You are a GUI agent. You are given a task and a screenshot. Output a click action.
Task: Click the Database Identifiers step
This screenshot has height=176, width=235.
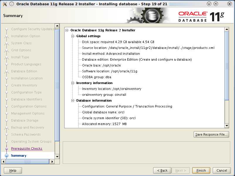pyautogui.click(x=27, y=99)
